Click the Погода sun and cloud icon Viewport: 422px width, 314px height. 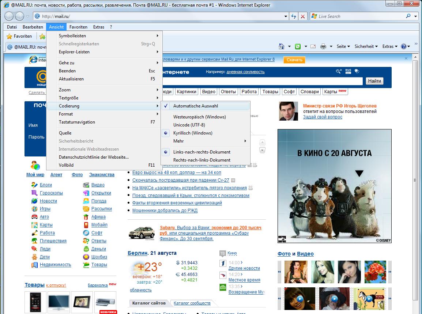pos(86,201)
